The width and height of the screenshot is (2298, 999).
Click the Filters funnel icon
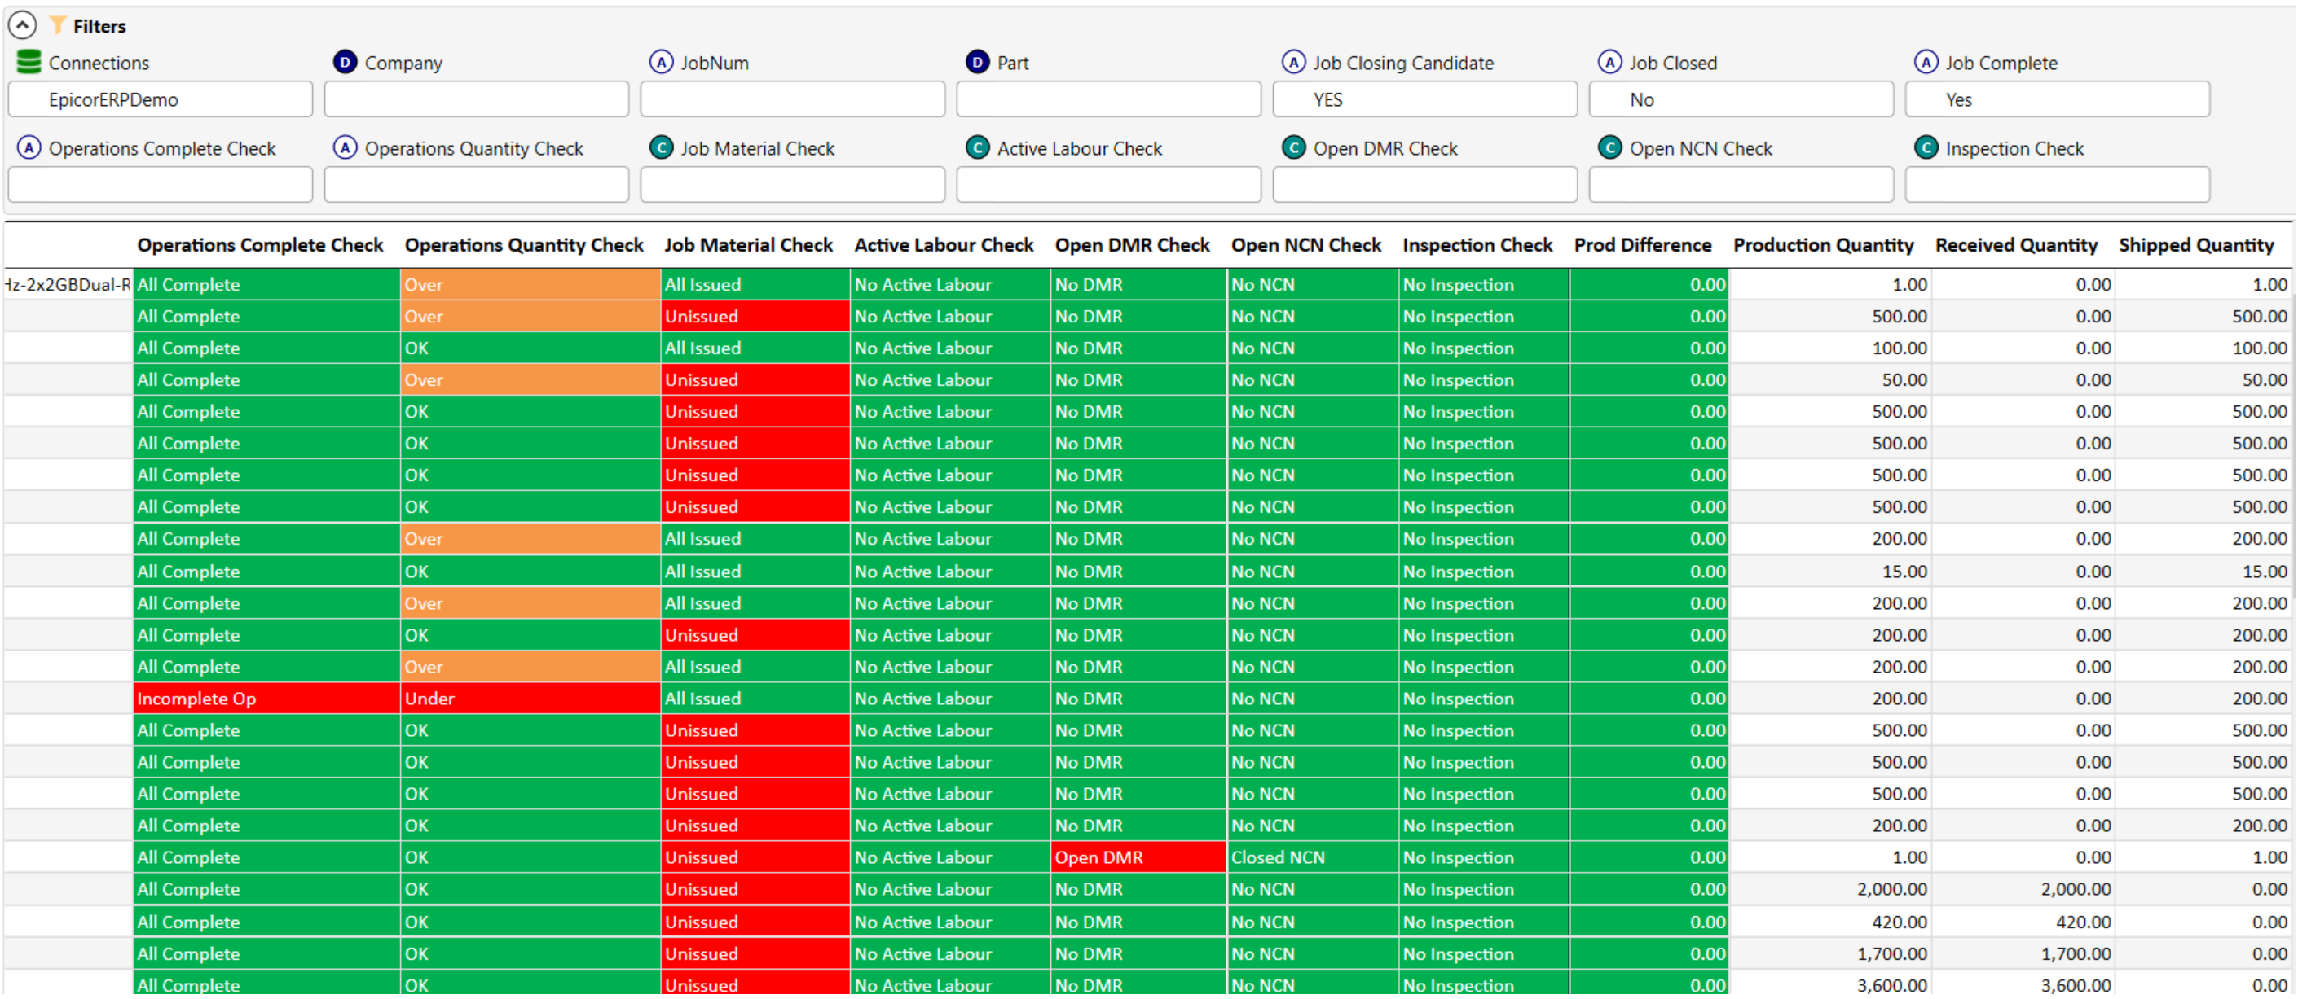58,25
